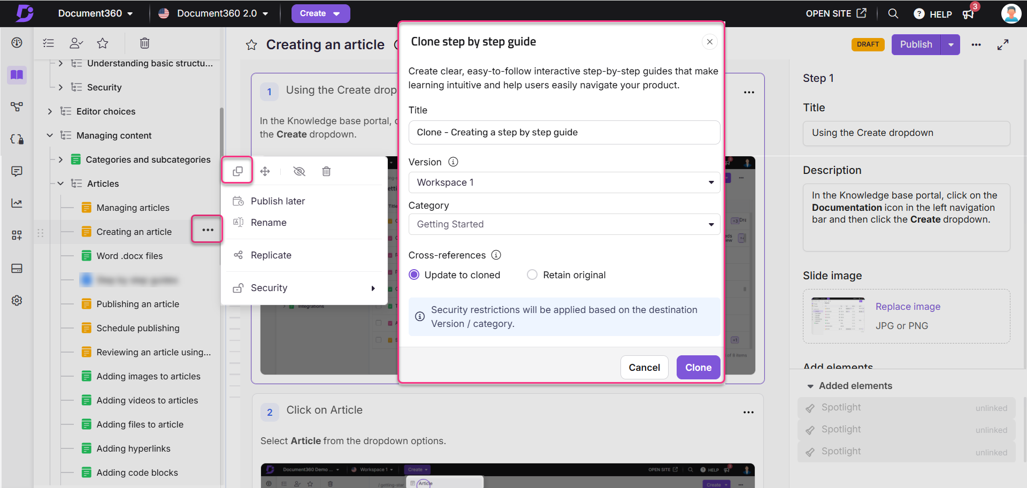This screenshot has height=488, width=1027.
Task: Click the user profile avatar
Action: pos(1010,13)
